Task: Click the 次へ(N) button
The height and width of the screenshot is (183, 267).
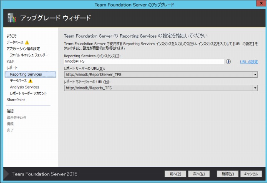Action: point(199,174)
